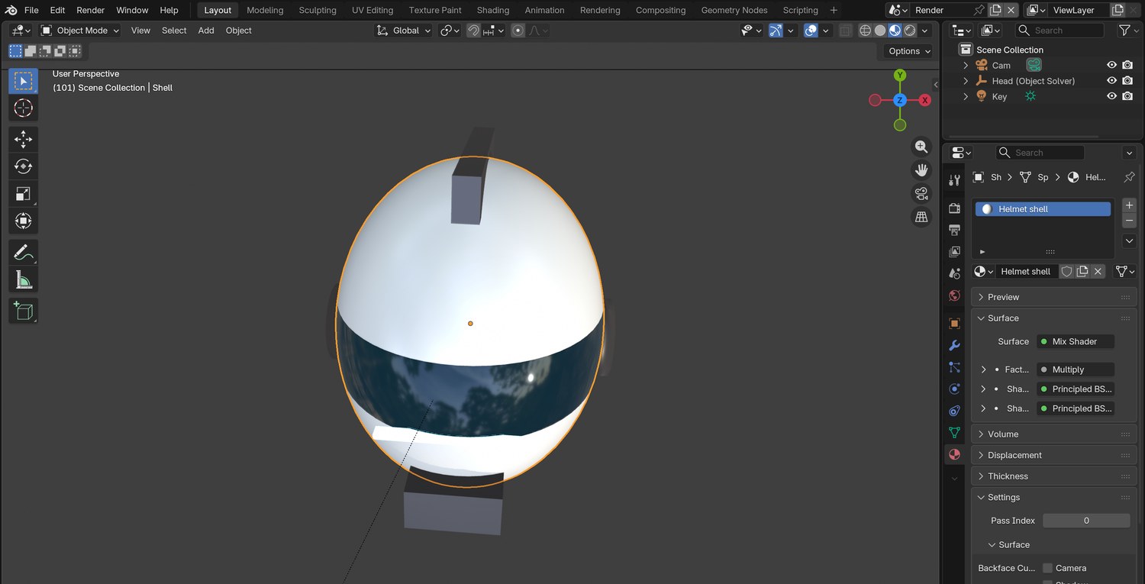Viewport: 1145px width, 584px height.
Task: Switch to the Shading workspace tab
Action: click(493, 10)
